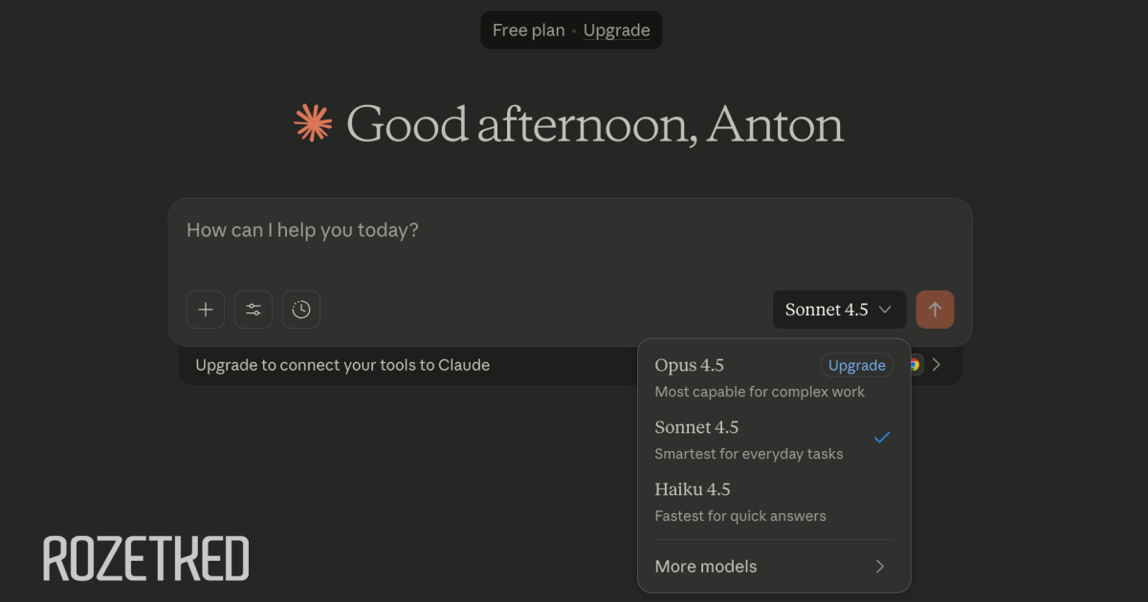
Task: Click the Upgrade link at top
Action: click(616, 31)
